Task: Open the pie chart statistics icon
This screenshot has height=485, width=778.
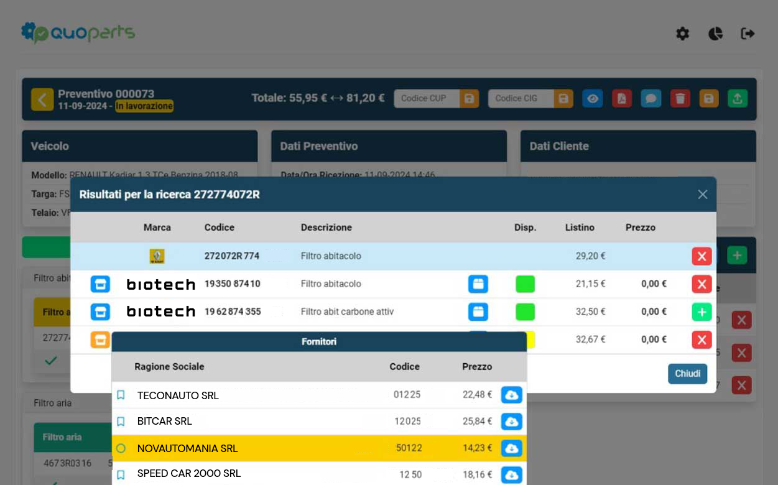Action: 715,34
